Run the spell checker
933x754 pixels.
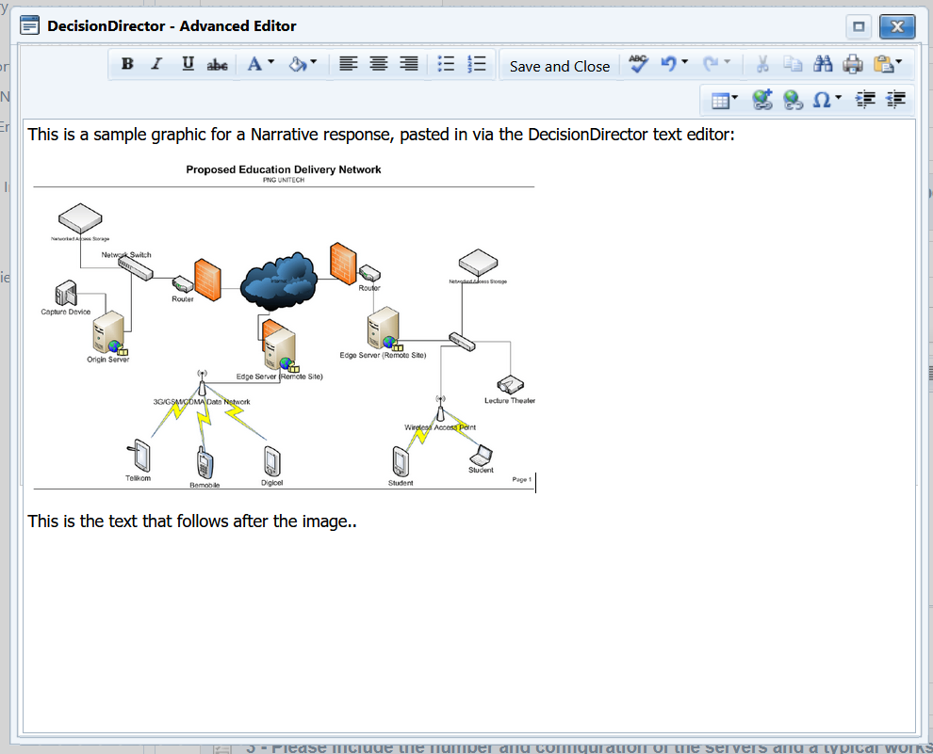pos(638,64)
